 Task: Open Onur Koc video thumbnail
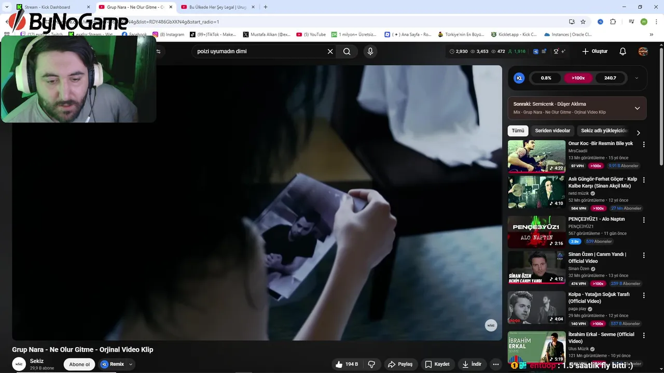click(536, 156)
